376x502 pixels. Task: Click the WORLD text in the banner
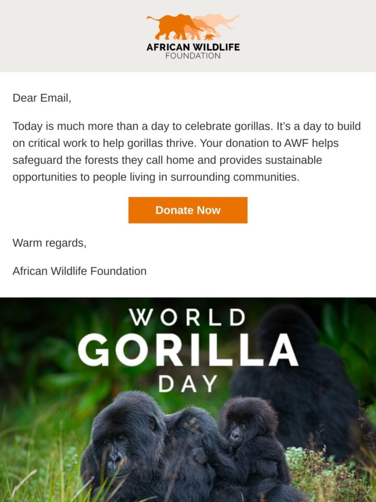[187, 317]
